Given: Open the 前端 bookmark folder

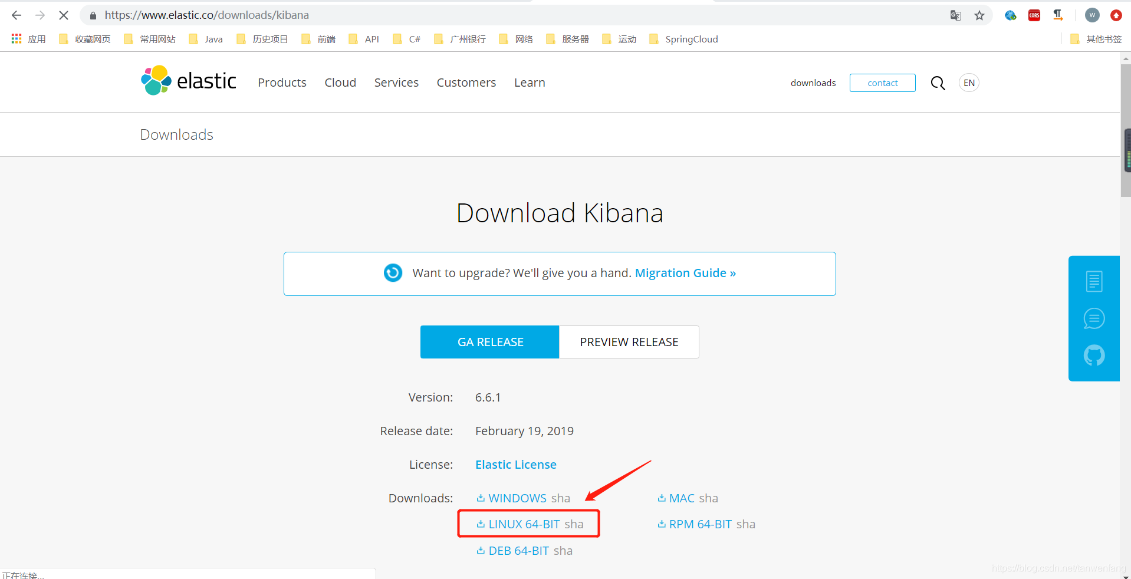Looking at the screenshot, I should (x=318, y=39).
